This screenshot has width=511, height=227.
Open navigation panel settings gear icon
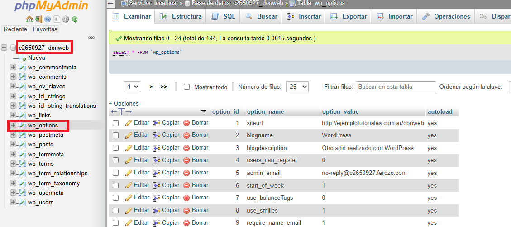pos(66,19)
